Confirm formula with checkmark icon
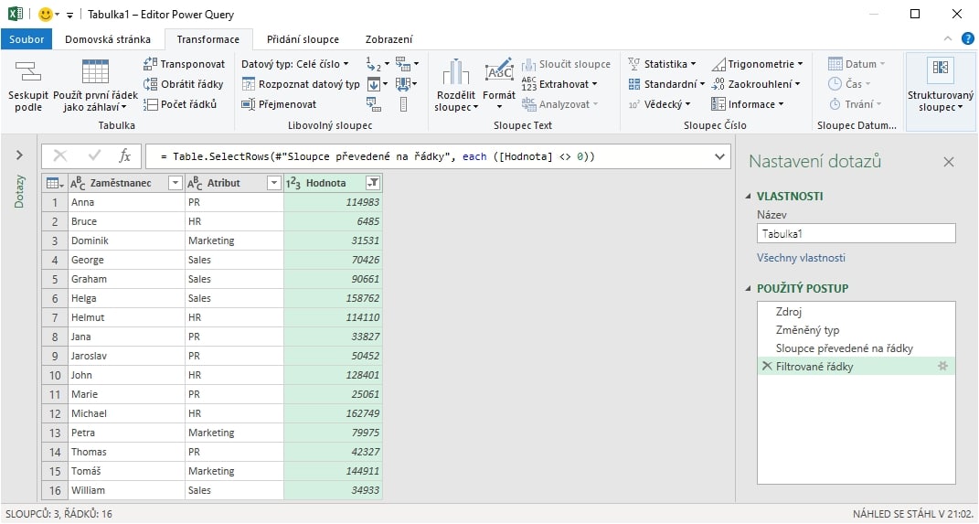Screen dimensions: 979x524 [x=94, y=156]
